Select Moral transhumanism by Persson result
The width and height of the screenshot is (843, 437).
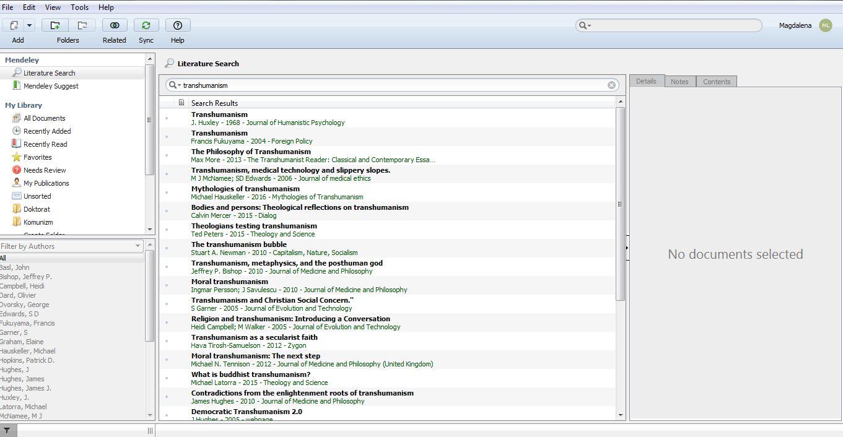click(388, 285)
